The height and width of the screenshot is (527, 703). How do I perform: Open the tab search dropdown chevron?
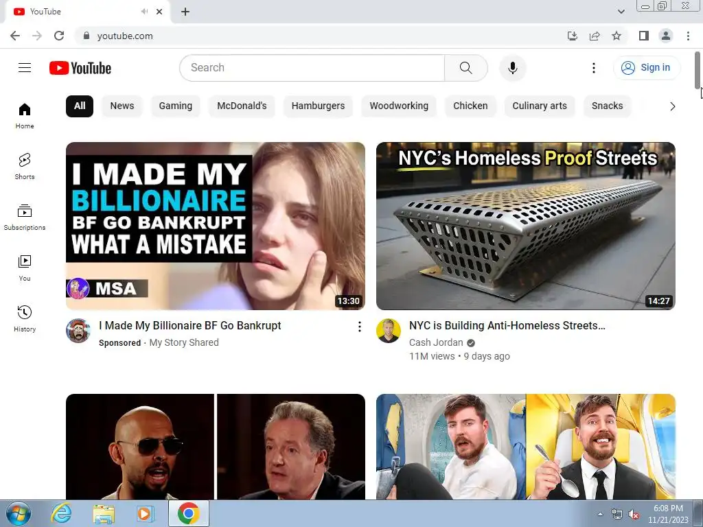(621, 12)
